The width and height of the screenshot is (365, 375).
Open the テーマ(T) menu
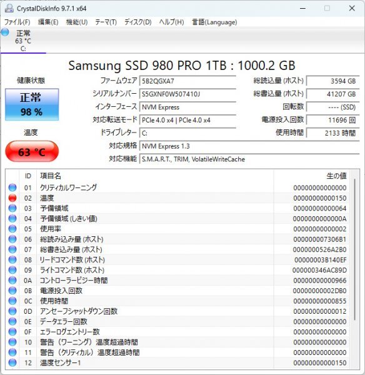click(106, 22)
